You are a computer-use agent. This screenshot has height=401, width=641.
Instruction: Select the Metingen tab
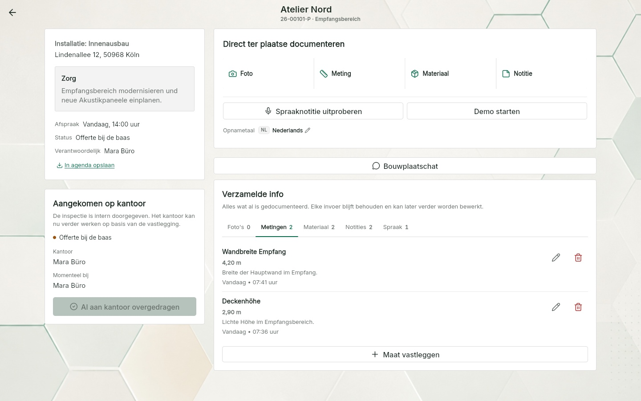pyautogui.click(x=277, y=227)
